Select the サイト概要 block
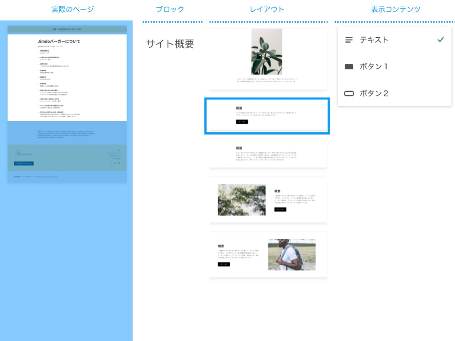Screen dimensions: 455x341 [x=170, y=44]
